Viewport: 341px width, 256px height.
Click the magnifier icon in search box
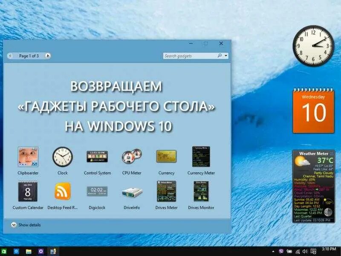[220, 56]
